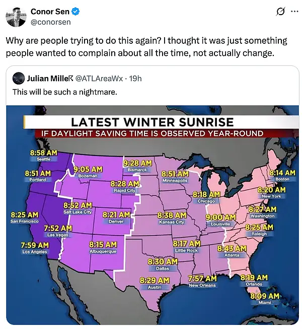Open Julian Miller's small avatar

tap(19, 78)
